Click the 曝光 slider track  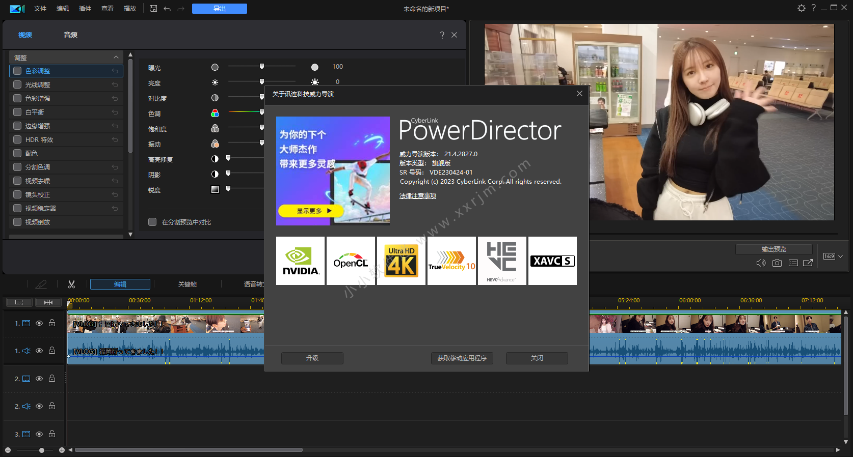(x=262, y=66)
